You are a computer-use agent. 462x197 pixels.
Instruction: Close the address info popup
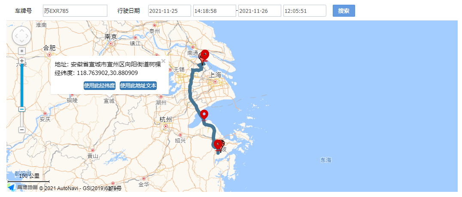(x=163, y=61)
